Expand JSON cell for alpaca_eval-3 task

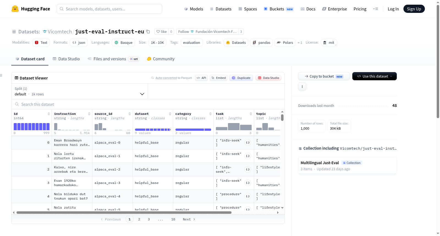tap(248, 183)
